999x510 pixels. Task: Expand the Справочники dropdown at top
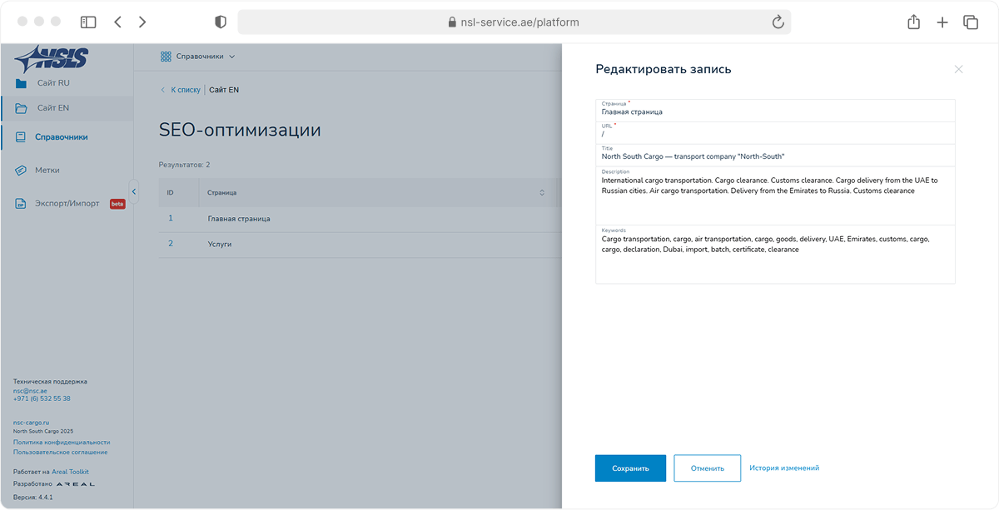[x=198, y=57]
